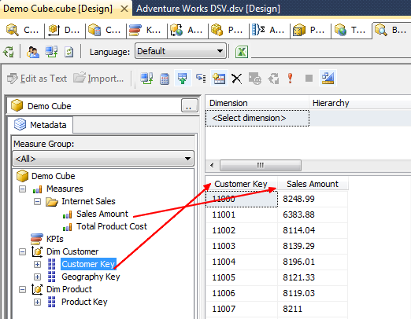This screenshot has width=411, height=319.
Task: Click the Import query button
Action: coord(98,79)
